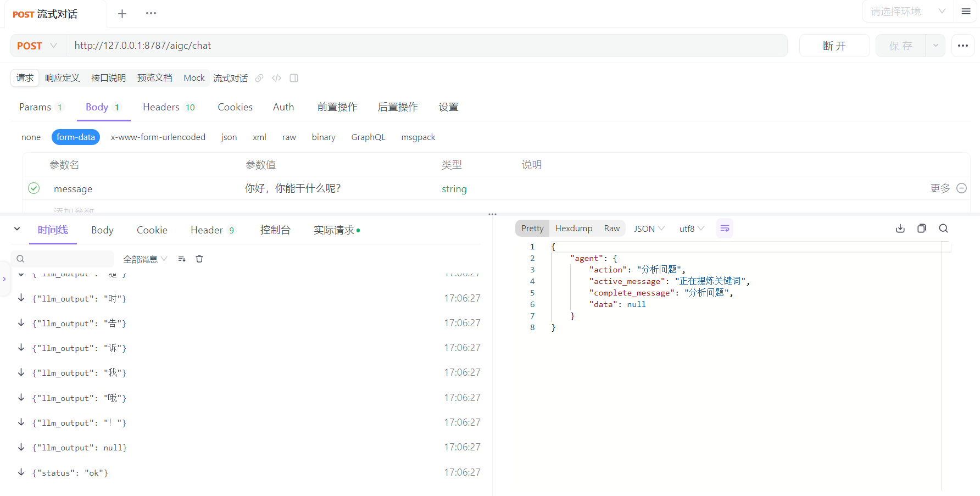
Task: Open the 实际请求 tab
Action: pyautogui.click(x=337, y=230)
